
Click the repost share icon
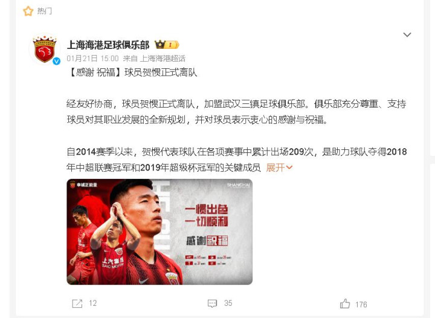(77, 303)
